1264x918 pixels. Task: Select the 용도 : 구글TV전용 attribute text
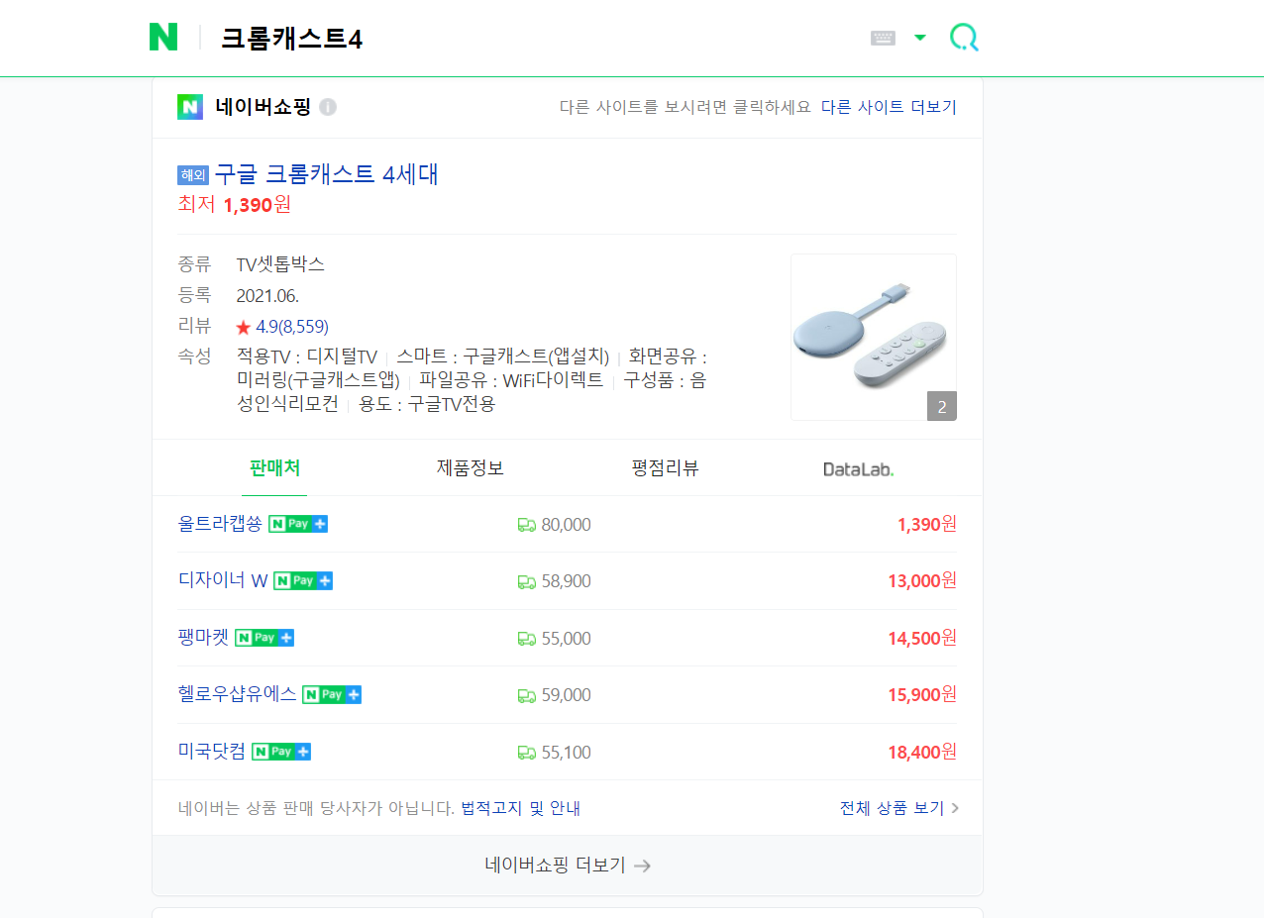point(427,404)
